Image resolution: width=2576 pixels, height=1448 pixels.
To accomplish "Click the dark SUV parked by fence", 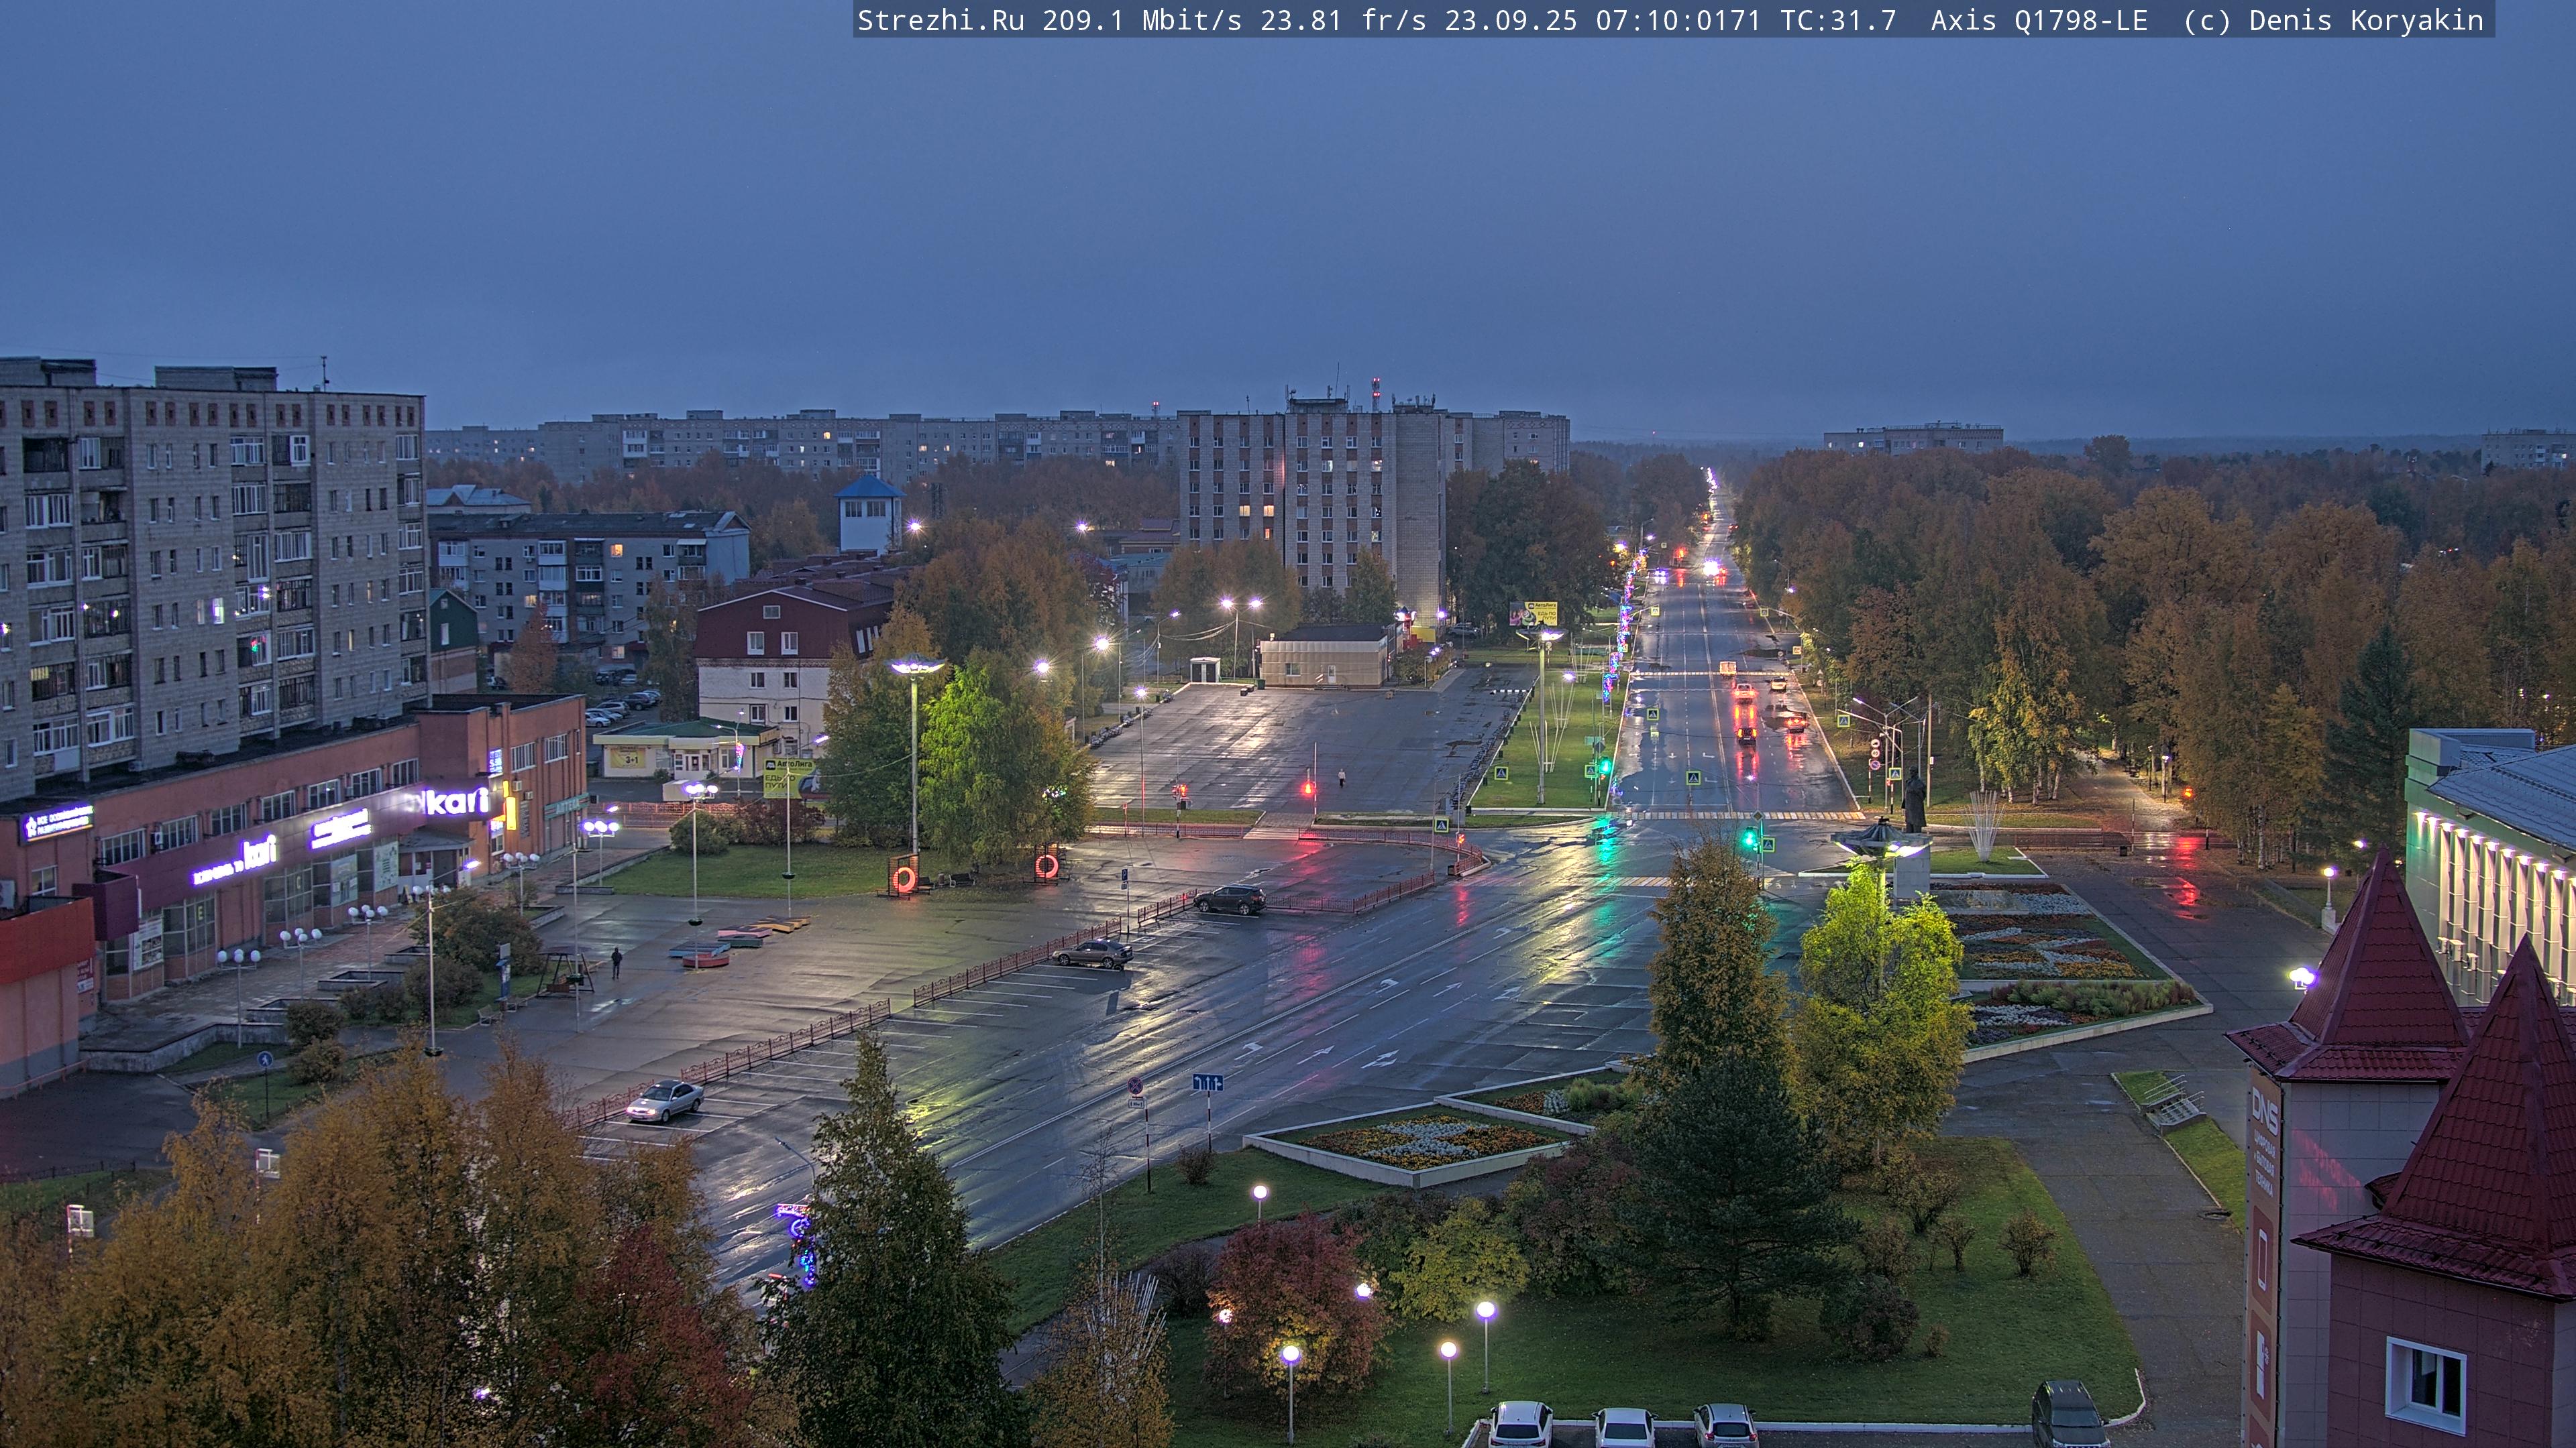I will [x=1229, y=900].
